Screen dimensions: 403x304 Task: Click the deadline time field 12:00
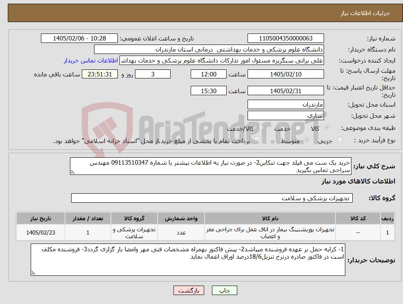coord(208,74)
